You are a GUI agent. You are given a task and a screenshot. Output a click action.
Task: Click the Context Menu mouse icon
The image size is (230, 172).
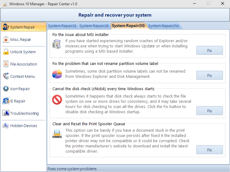tap(6, 76)
